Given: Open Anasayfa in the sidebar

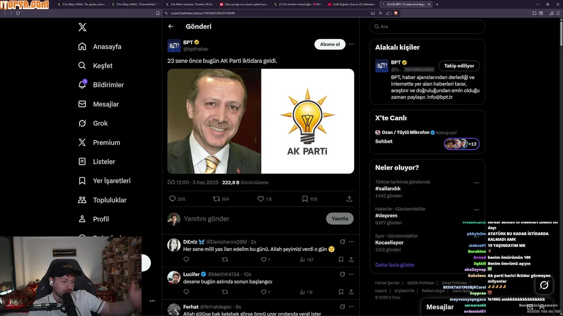Looking at the screenshot, I should point(99,47).
